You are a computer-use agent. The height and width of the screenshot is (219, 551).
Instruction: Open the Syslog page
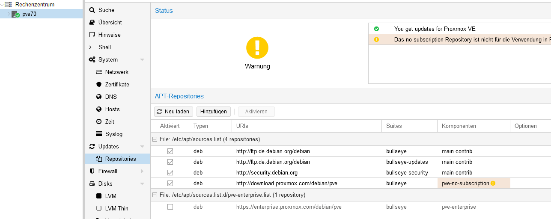[x=118, y=134]
